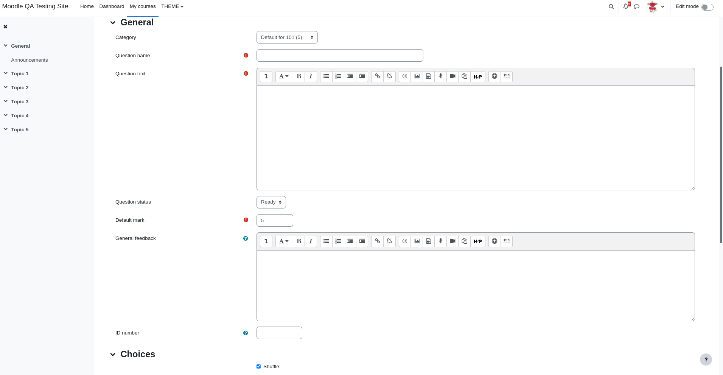The width and height of the screenshot is (723, 375).
Task: Run accessibility checker in General feedback editor
Action: [494, 241]
